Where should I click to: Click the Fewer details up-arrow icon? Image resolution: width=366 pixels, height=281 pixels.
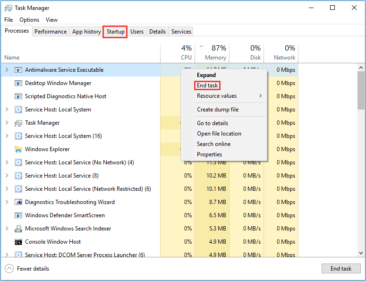tap(9, 268)
